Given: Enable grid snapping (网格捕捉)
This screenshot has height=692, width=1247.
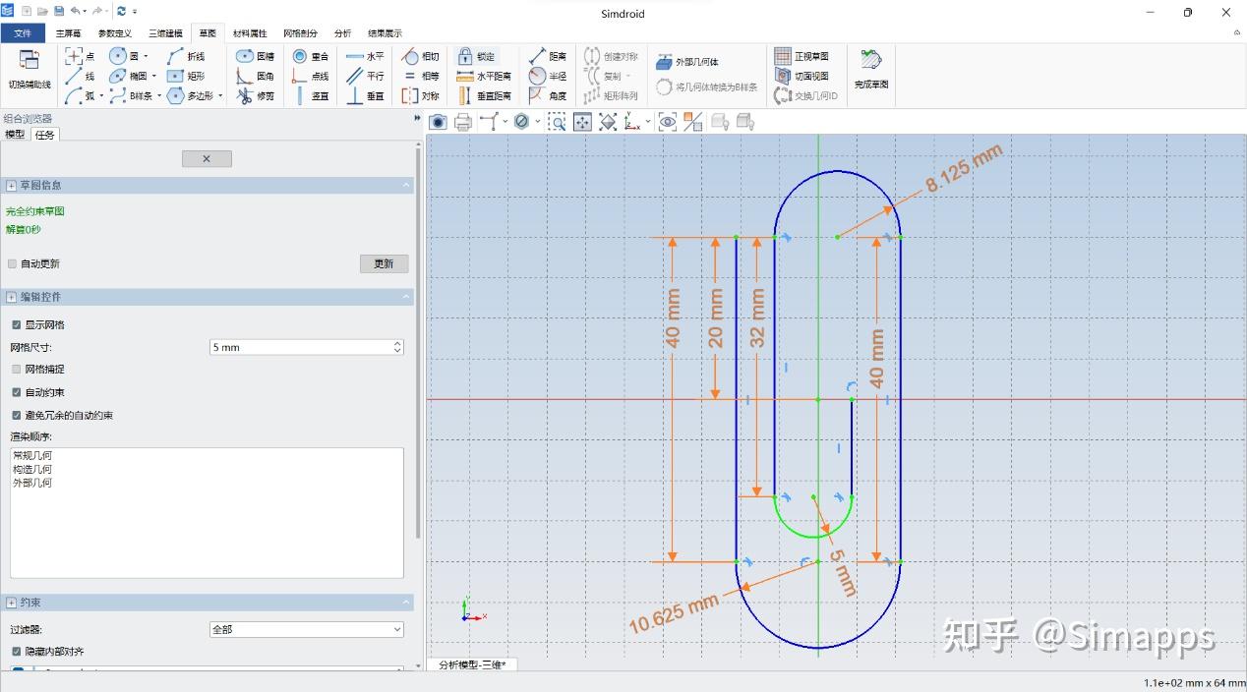Looking at the screenshot, I should coord(15,369).
